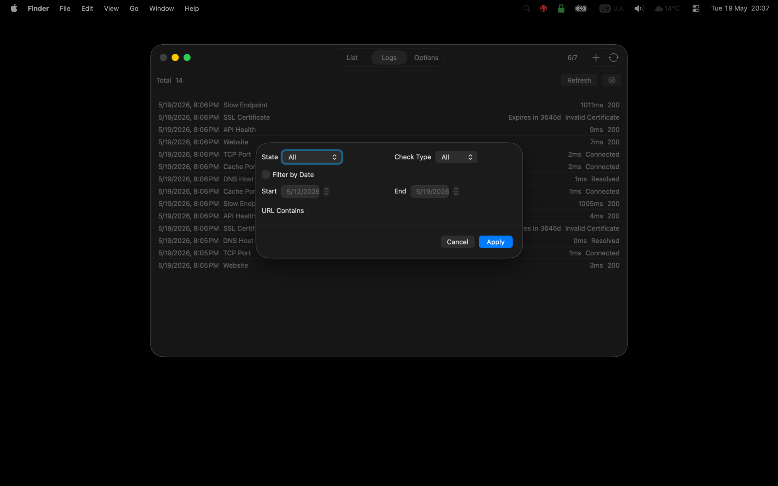This screenshot has width=778, height=486.
Task: Open the volume control icon
Action: (639, 9)
